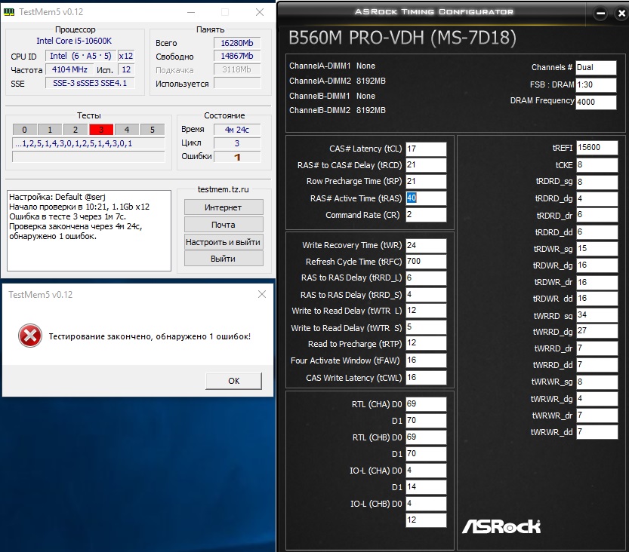This screenshot has height=552, width=629.
Task: Select test 2 box in Тесты
Action: click(x=76, y=130)
